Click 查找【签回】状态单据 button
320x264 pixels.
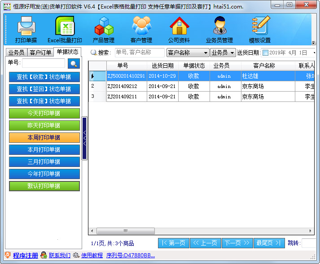click(44, 89)
